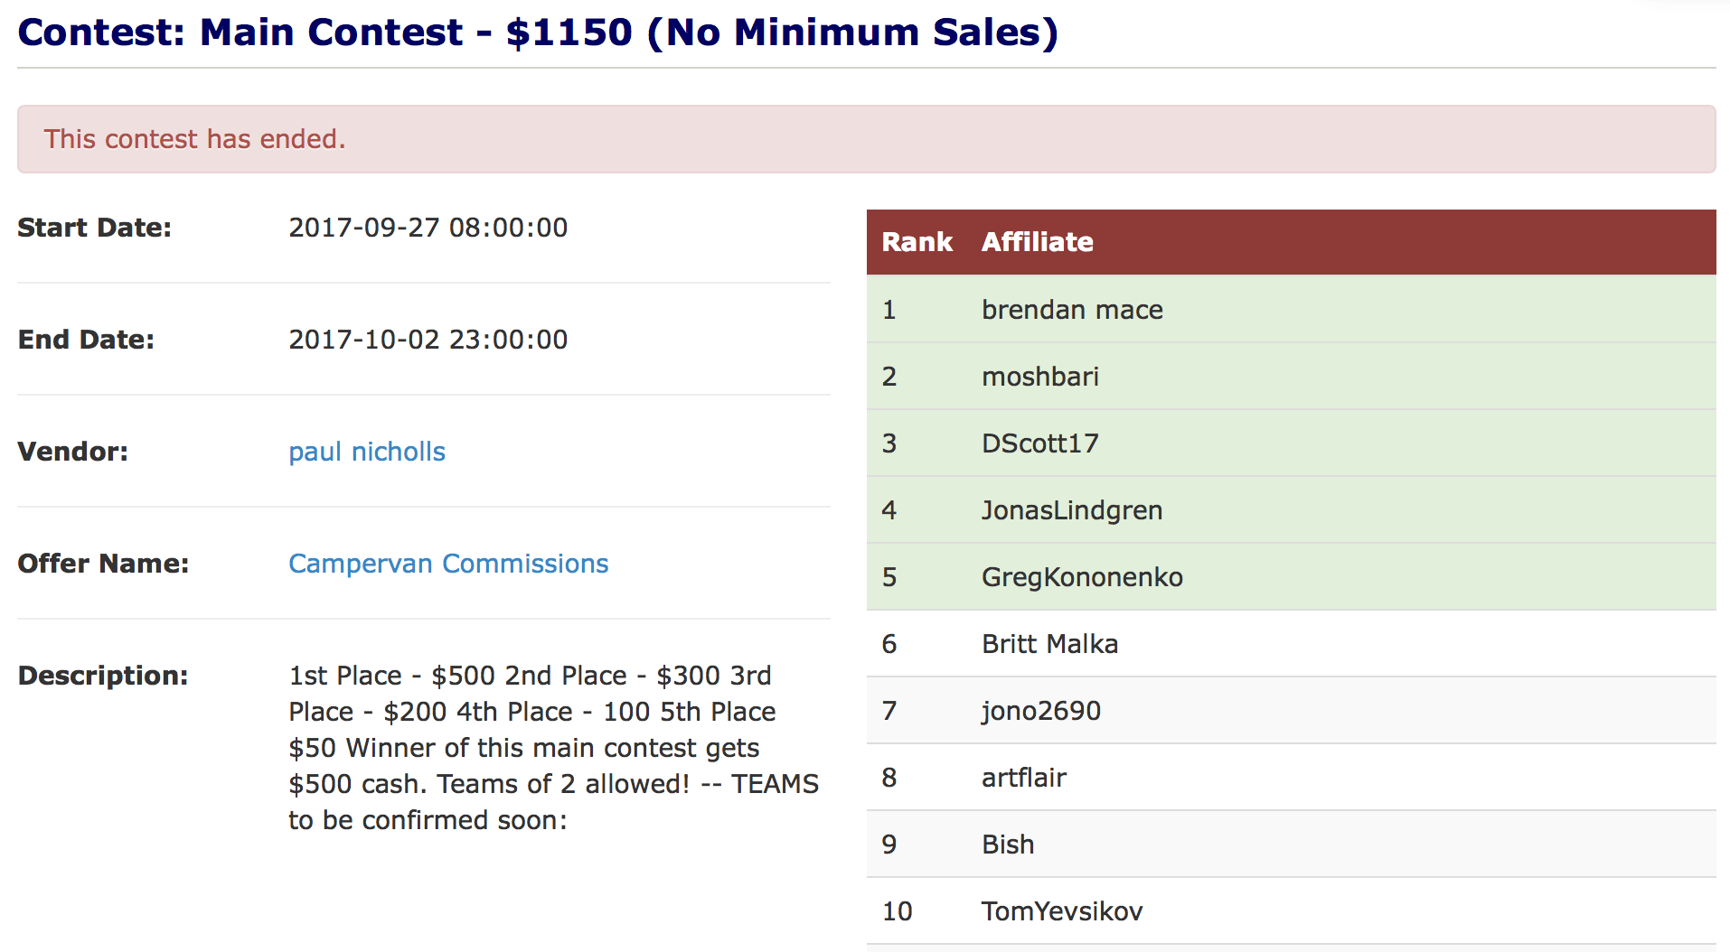The width and height of the screenshot is (1730, 952).
Task: Select the JonasLindgren affiliate row
Action: [1291, 509]
